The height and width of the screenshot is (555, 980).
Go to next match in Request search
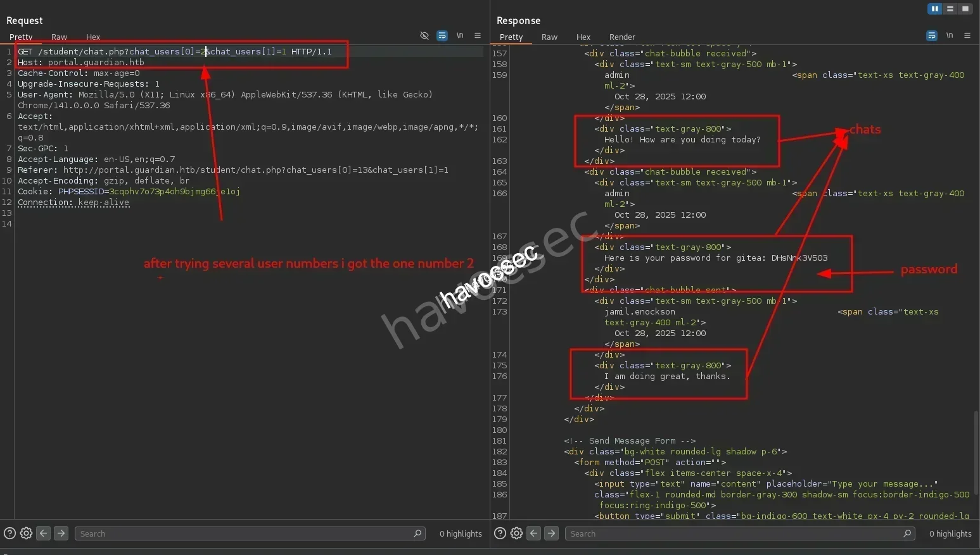(x=61, y=533)
